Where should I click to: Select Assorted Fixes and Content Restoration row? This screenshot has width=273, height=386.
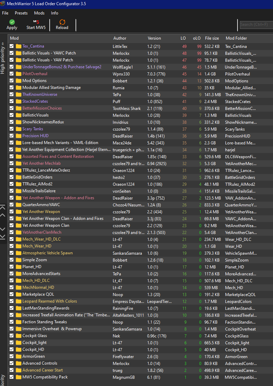(140, 156)
